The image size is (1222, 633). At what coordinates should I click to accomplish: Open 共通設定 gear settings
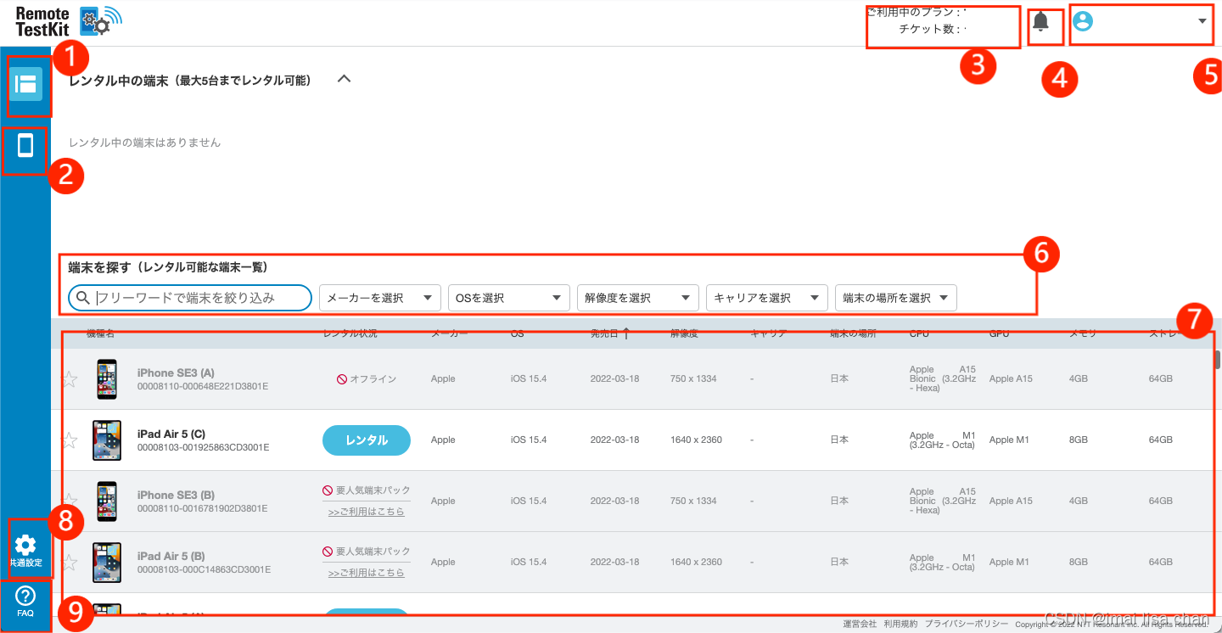(x=25, y=550)
